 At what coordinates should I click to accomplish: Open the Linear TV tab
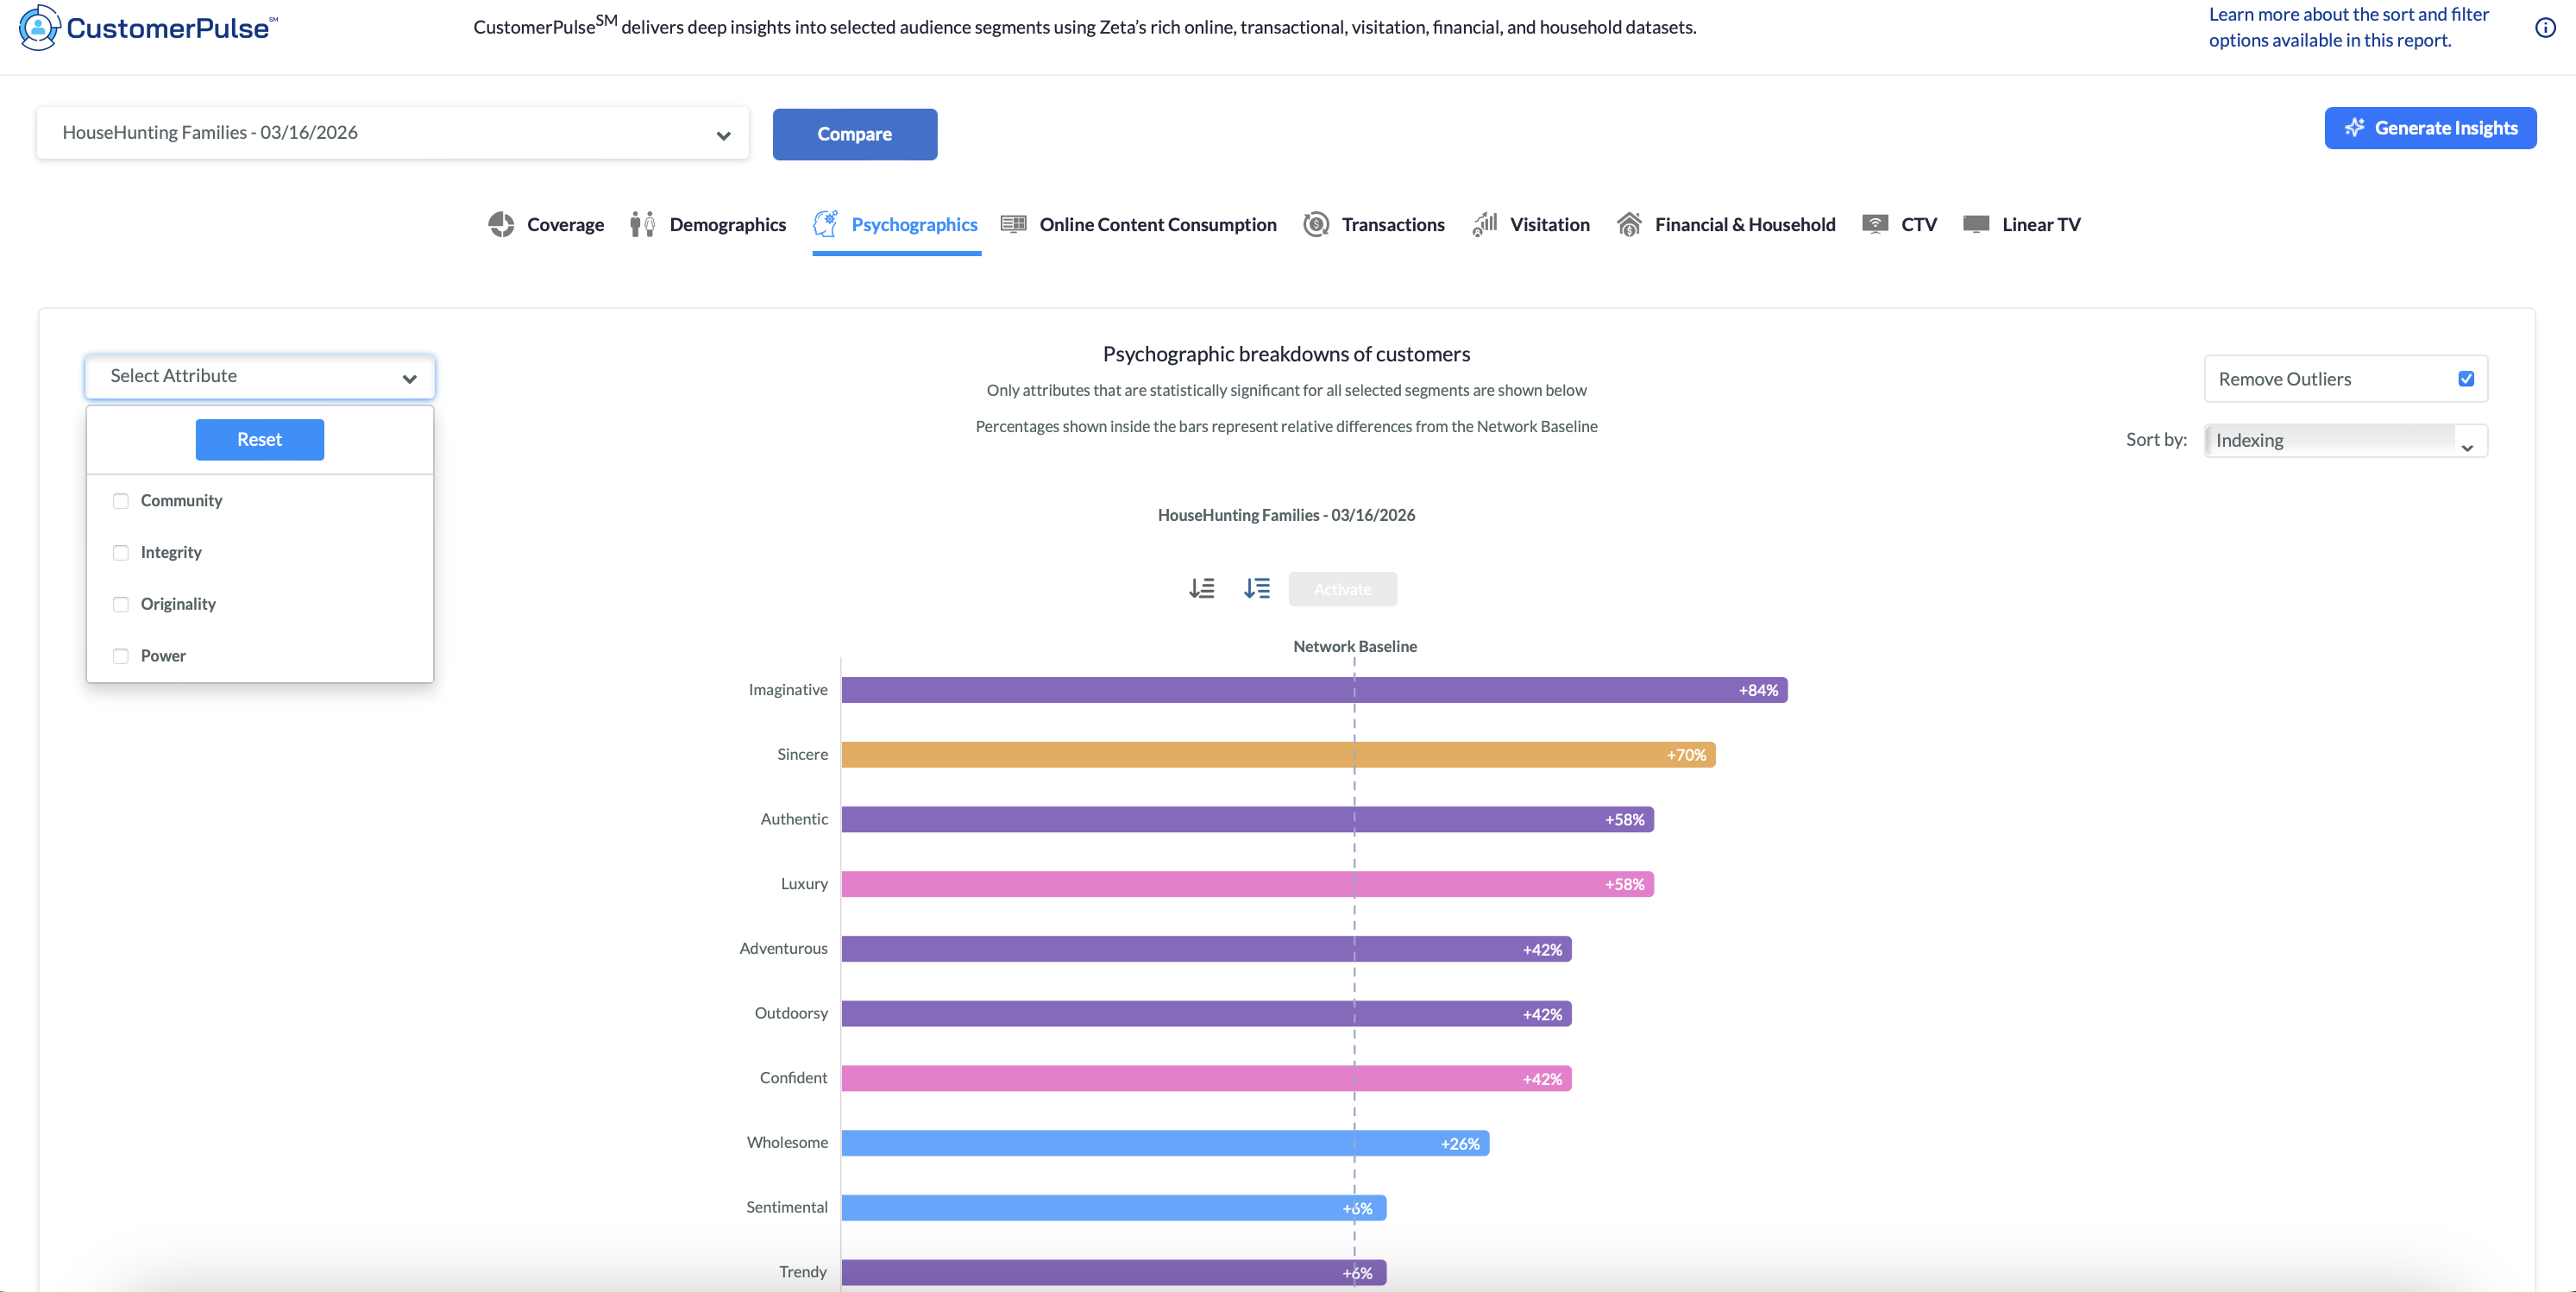pos(2040,225)
